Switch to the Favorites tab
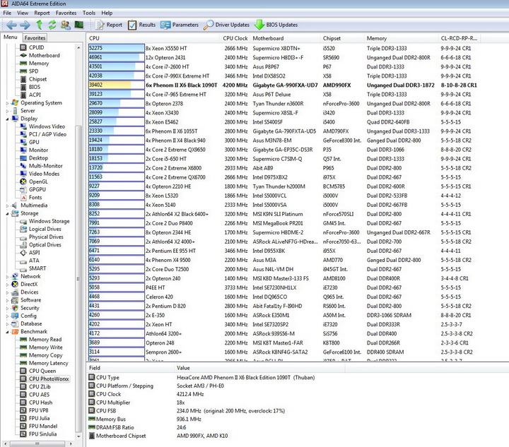 [x=35, y=37]
